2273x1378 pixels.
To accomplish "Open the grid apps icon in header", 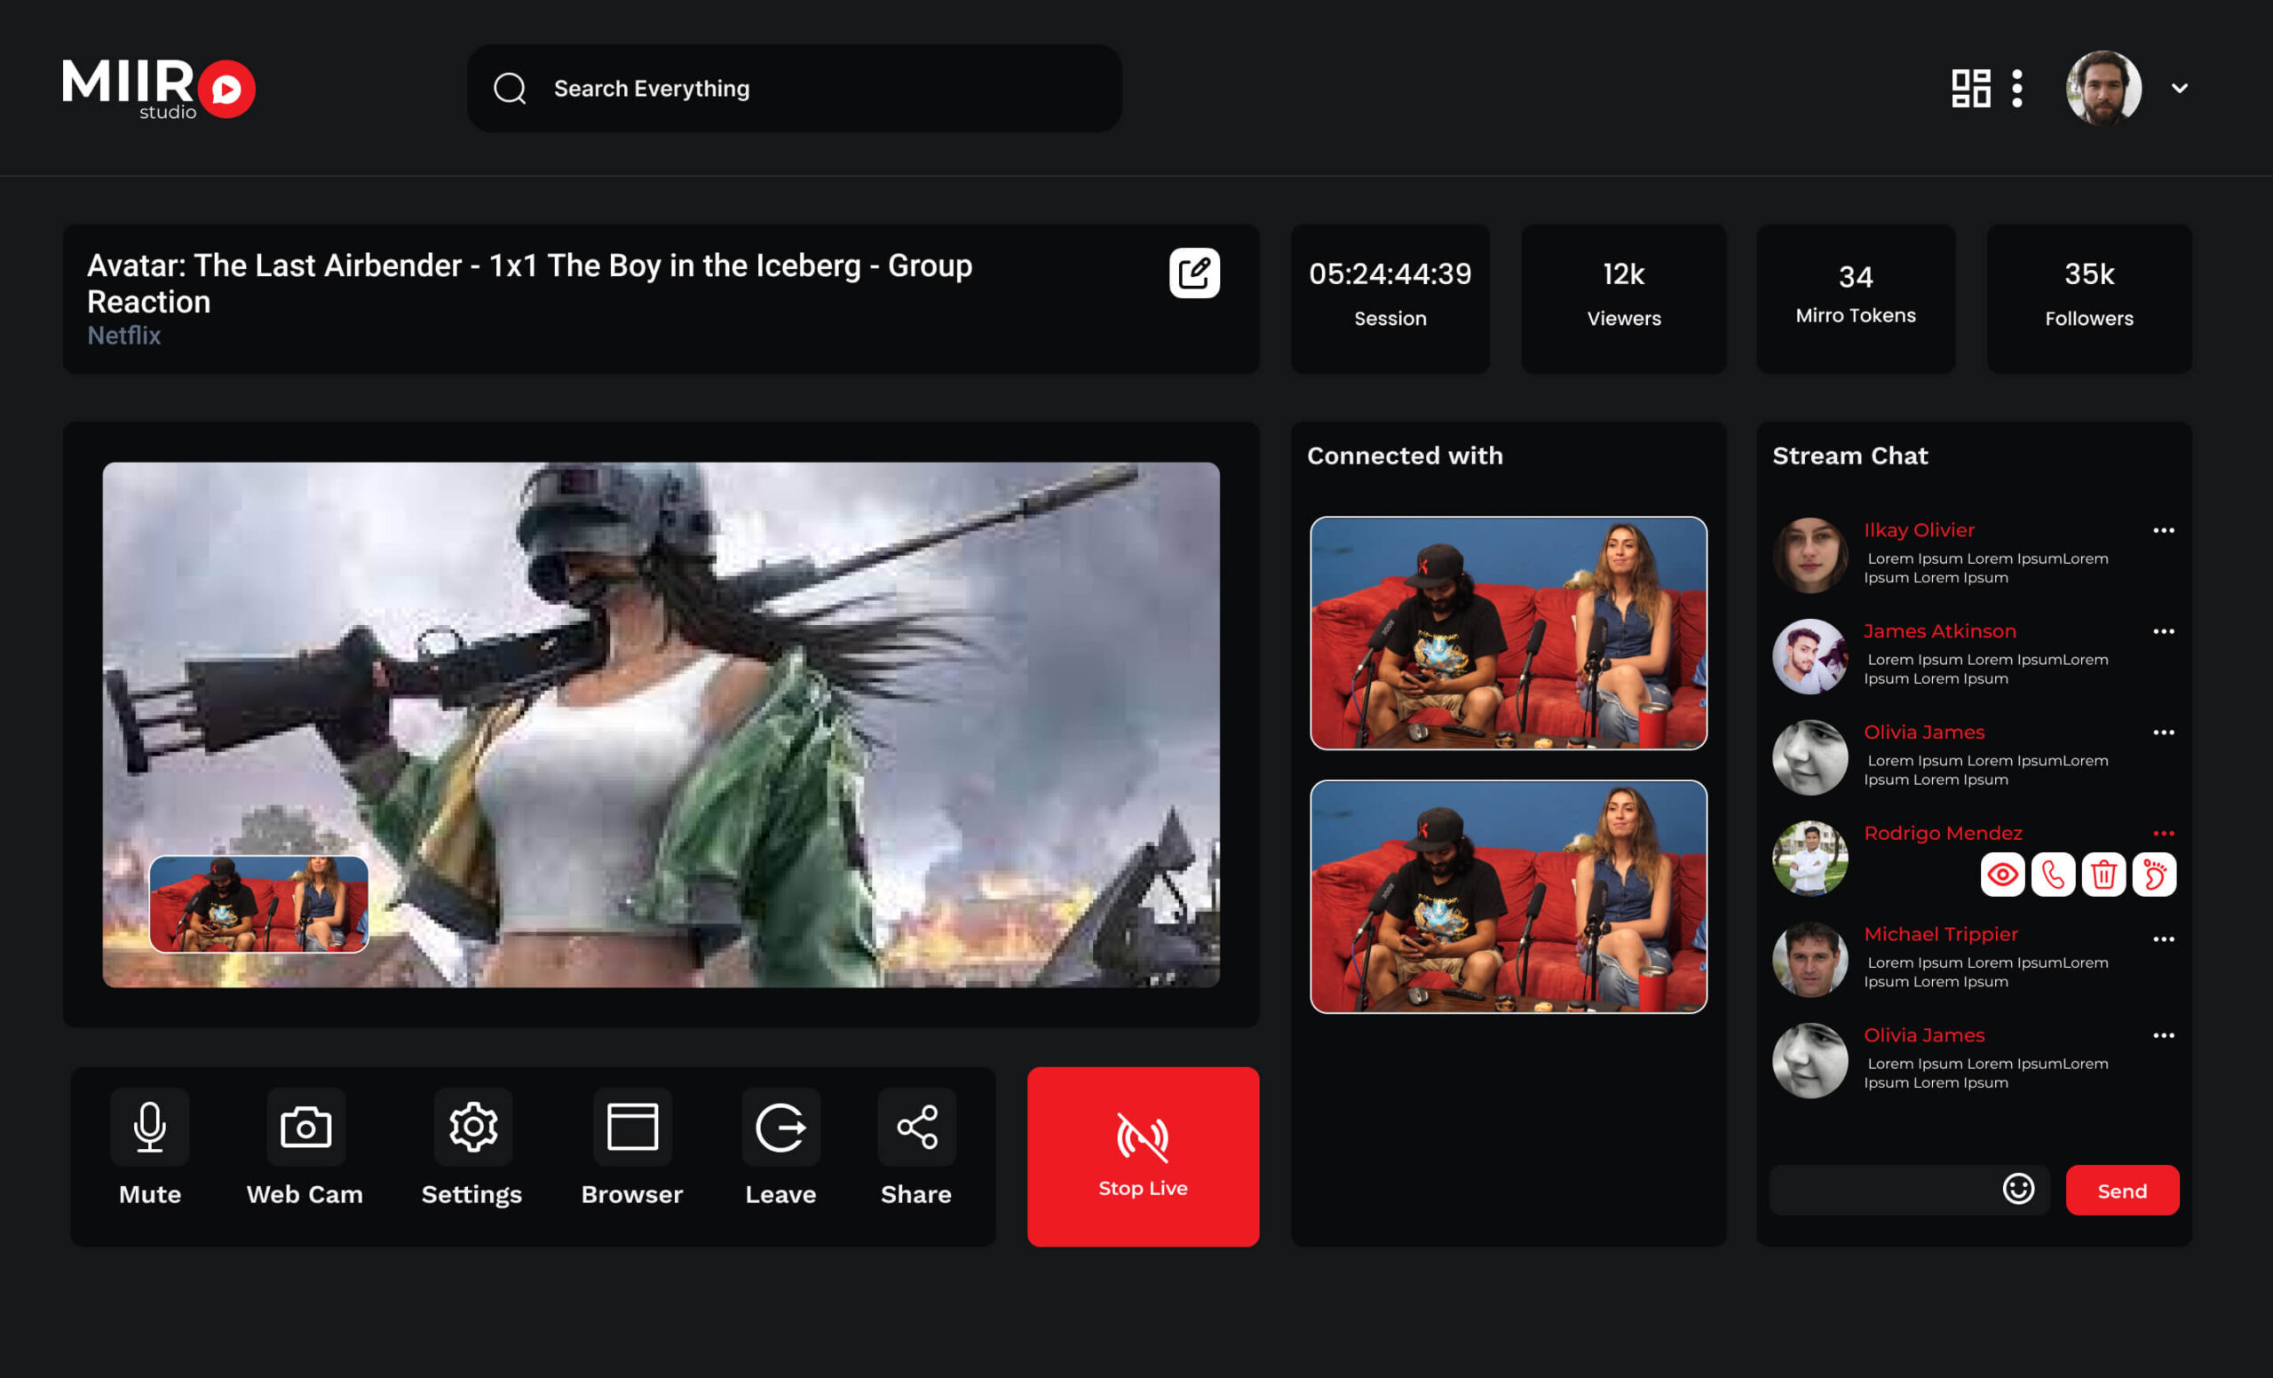I will click(1970, 89).
